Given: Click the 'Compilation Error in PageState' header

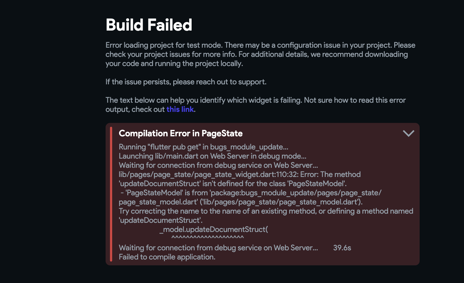Looking at the screenshot, I should tap(180, 133).
